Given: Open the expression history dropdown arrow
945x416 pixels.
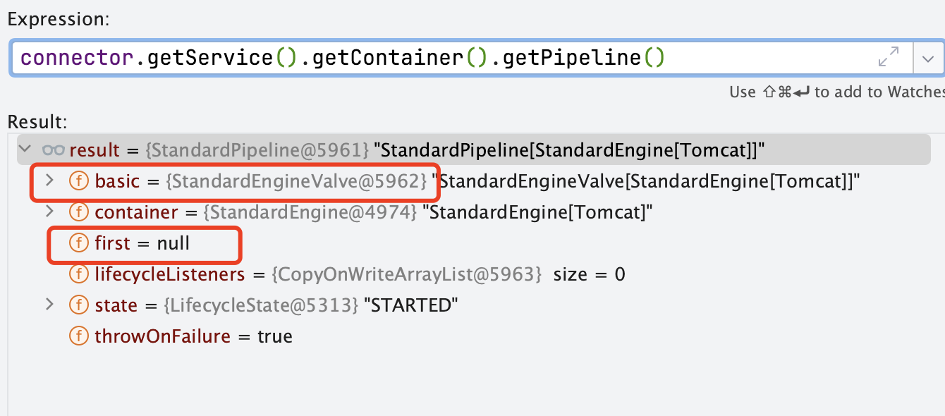Looking at the screenshot, I should pos(927,59).
